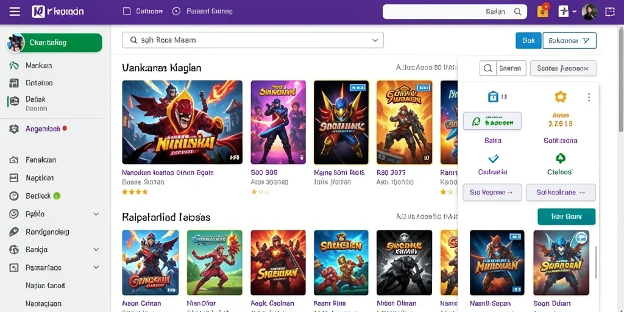Click the magnifier icon beside Snerran

coord(487,68)
